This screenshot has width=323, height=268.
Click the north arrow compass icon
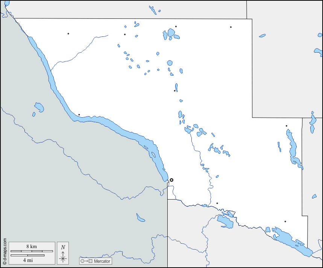pos(63,257)
